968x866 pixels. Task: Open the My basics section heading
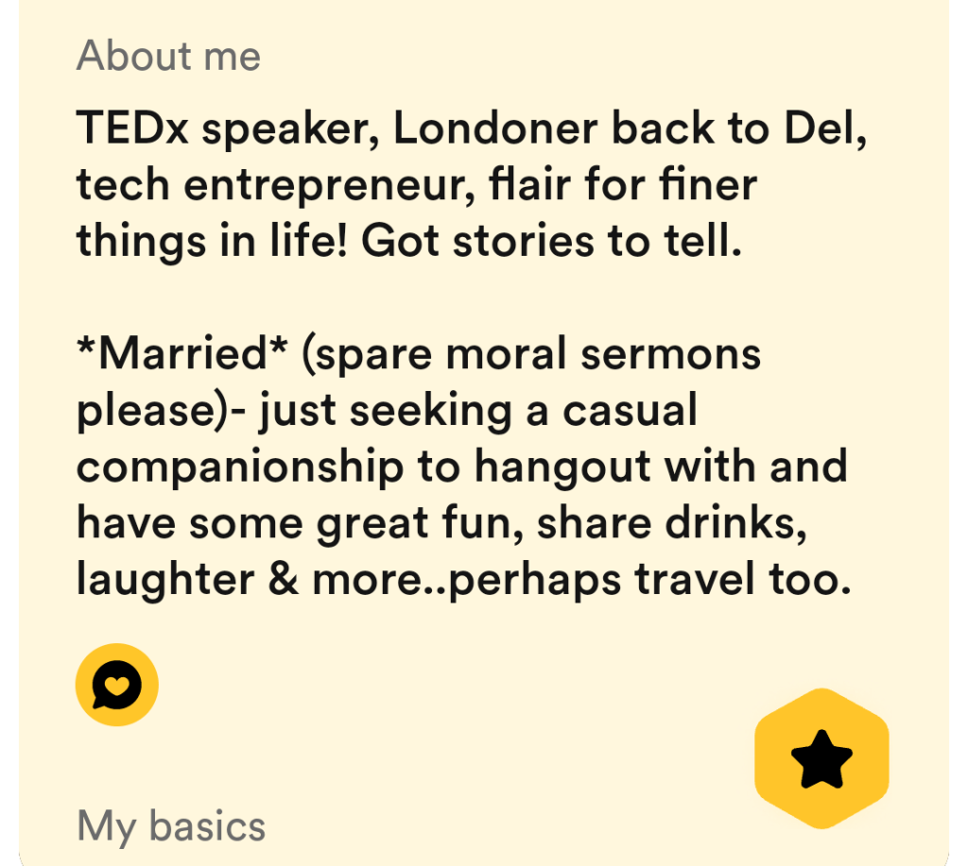[x=171, y=826]
